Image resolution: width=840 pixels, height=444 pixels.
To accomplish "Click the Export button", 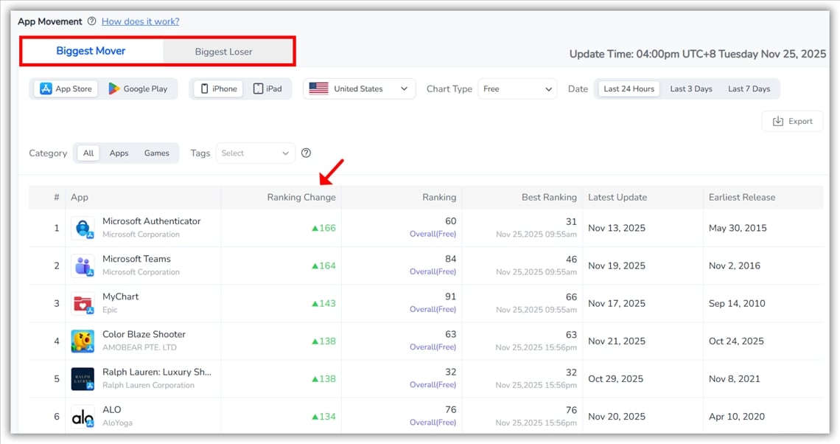I will 792,121.
